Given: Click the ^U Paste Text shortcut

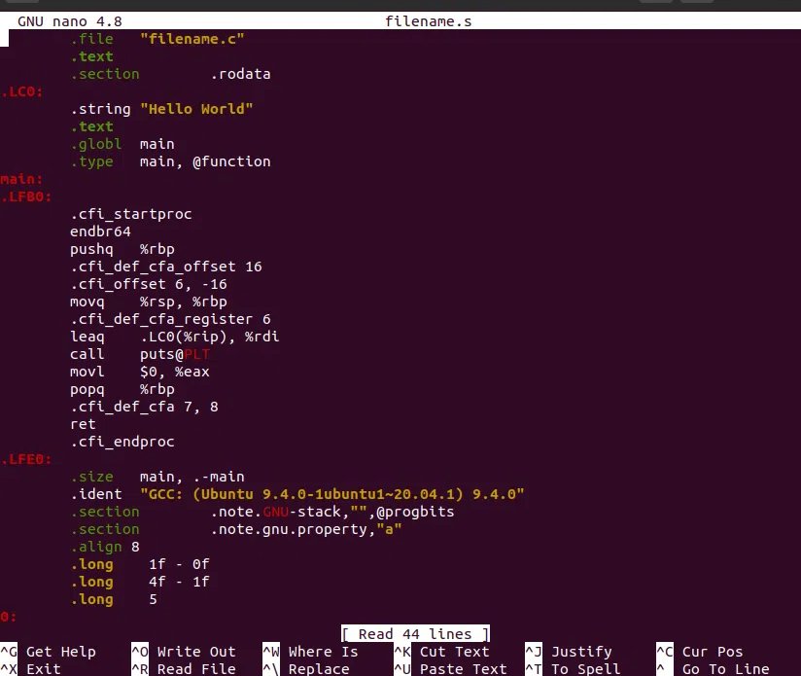Looking at the screenshot, I should pos(451,668).
